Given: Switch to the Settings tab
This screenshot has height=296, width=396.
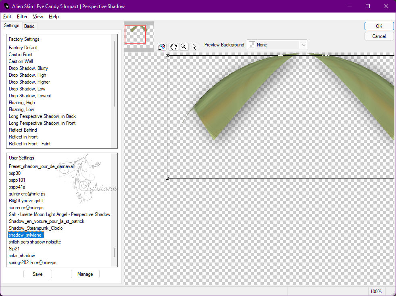Looking at the screenshot, I should [x=12, y=25].
